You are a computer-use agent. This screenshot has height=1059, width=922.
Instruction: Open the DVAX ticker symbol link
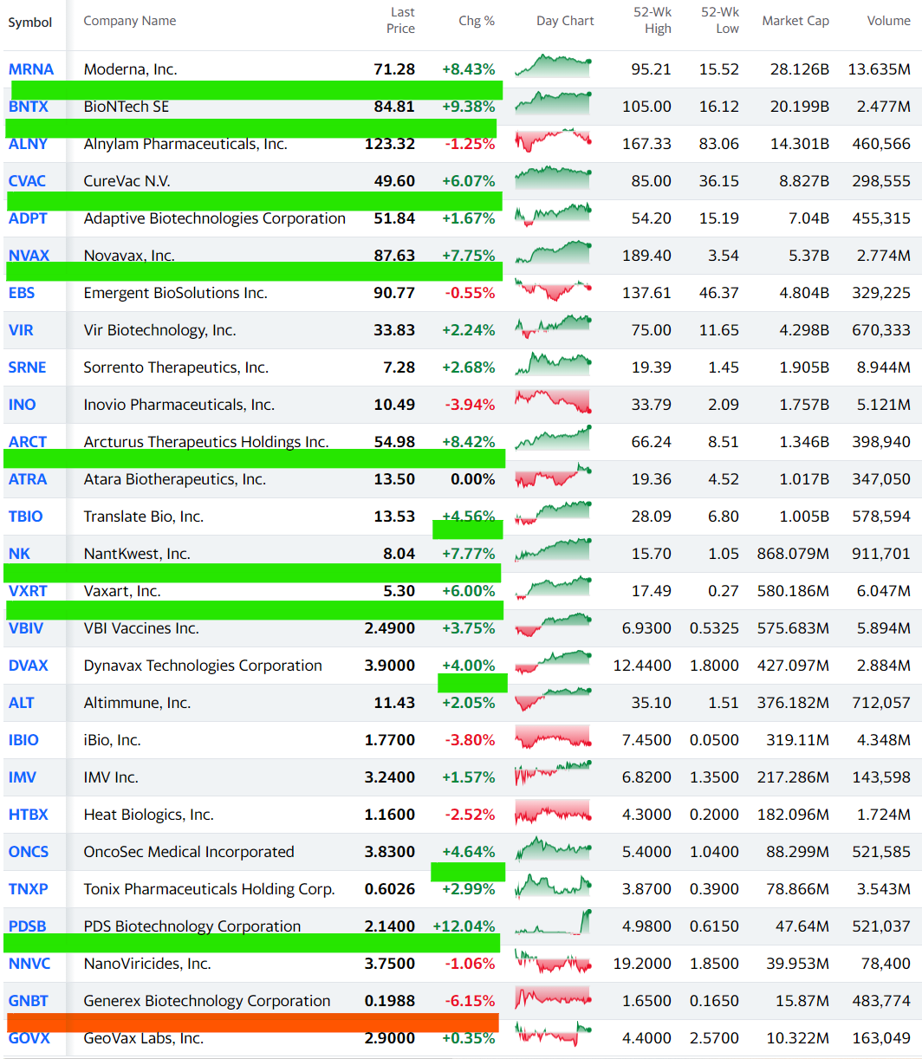[29, 666]
